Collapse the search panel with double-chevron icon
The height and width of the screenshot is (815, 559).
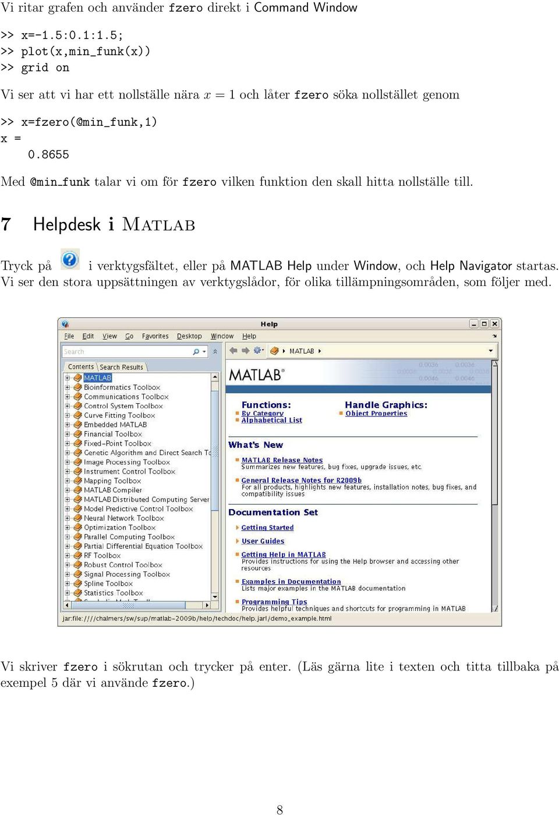coord(215,351)
